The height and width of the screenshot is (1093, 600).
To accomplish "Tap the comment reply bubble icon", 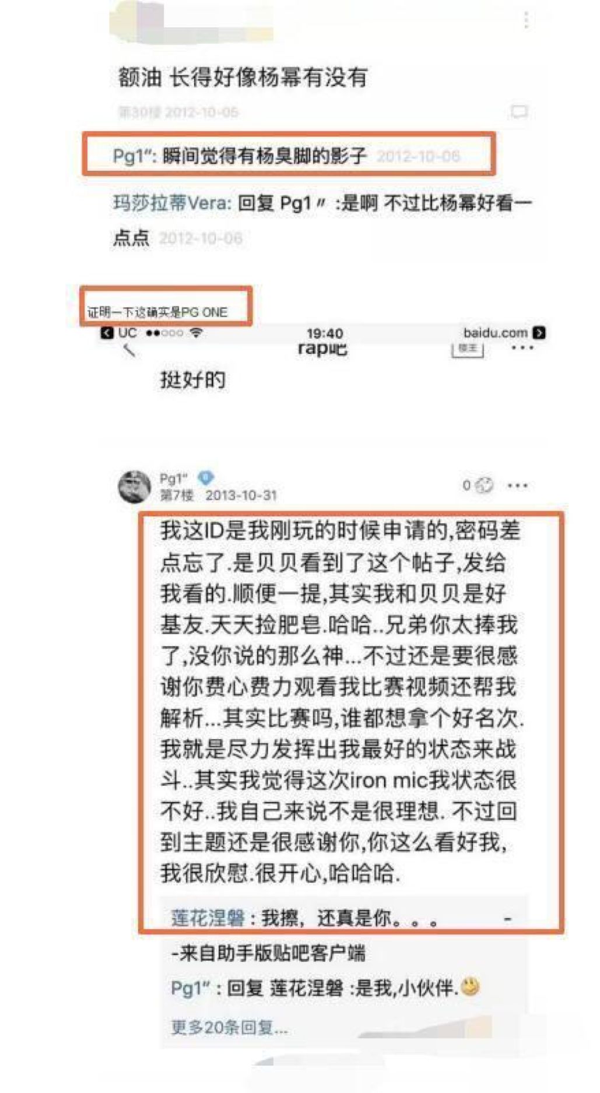I will coord(518,111).
